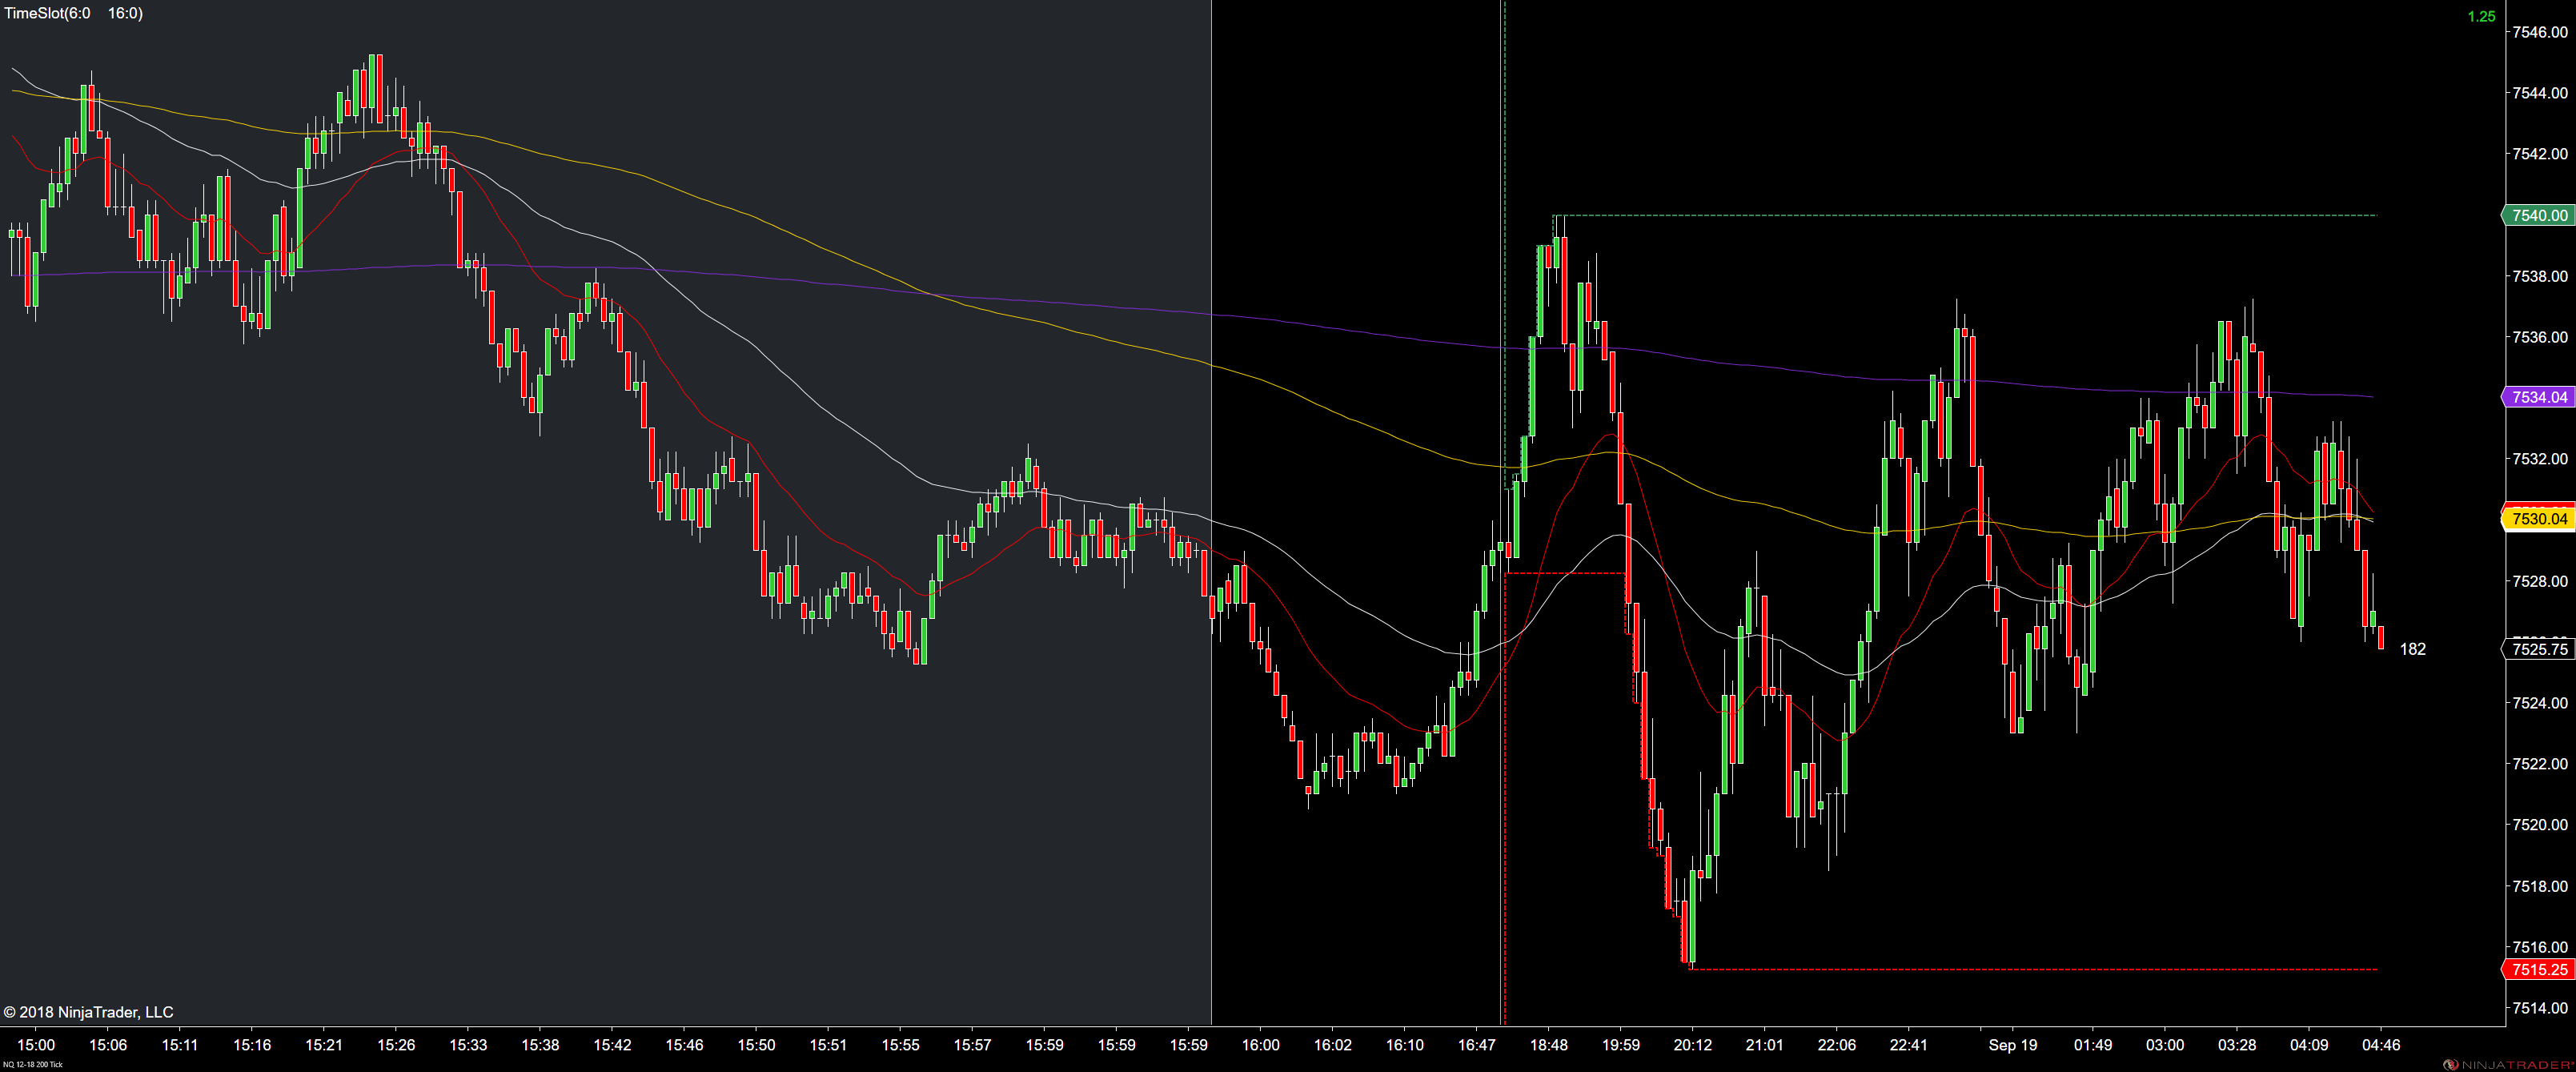The image size is (2576, 1072).
Task: Click the 7542.00 price axis label
Action: tap(2539, 154)
